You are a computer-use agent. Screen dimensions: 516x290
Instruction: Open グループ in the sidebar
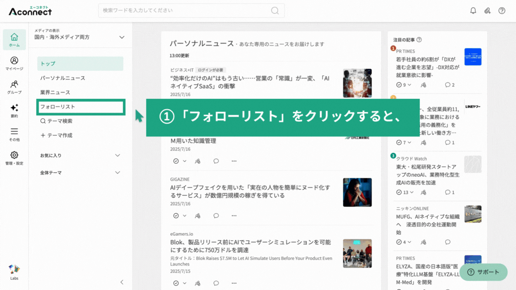[14, 87]
